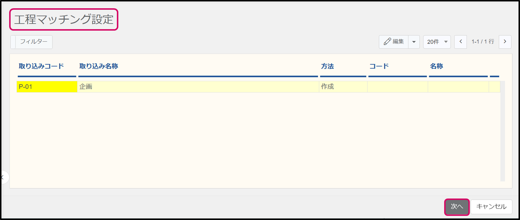
Task: Sort by the 取り込み名称 column header
Action: point(99,66)
